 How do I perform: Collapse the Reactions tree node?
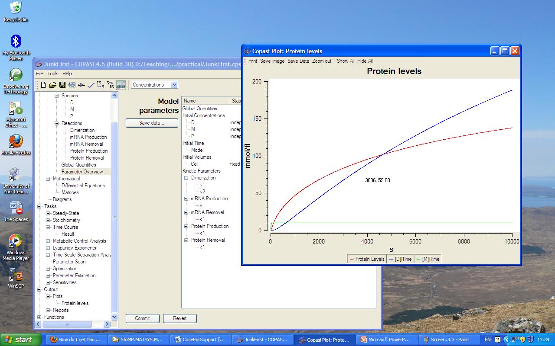57,123
